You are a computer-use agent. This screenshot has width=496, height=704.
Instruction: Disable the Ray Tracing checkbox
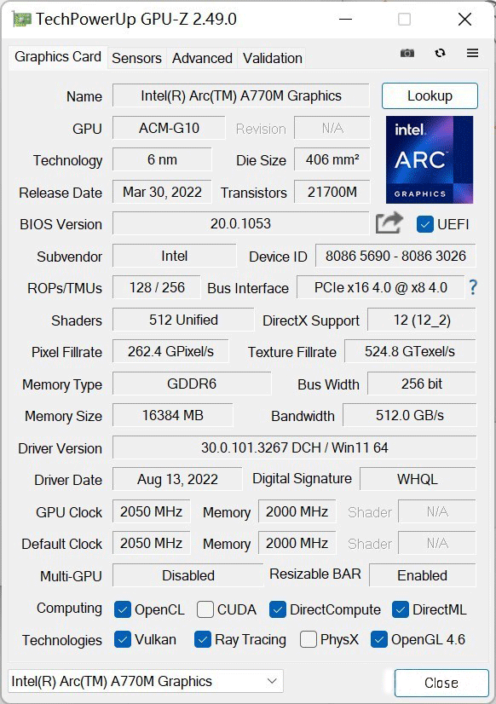(202, 640)
